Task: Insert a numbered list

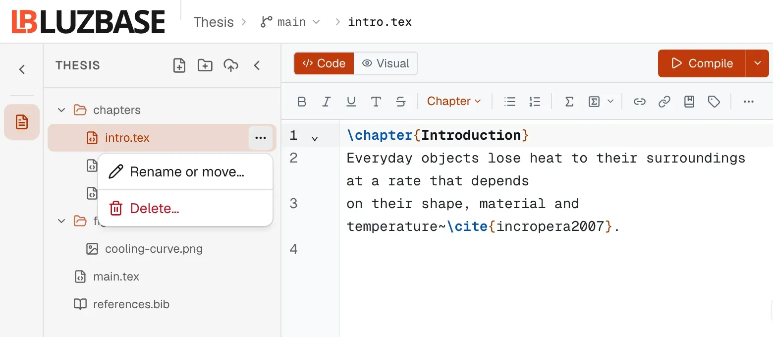Action: (x=534, y=102)
